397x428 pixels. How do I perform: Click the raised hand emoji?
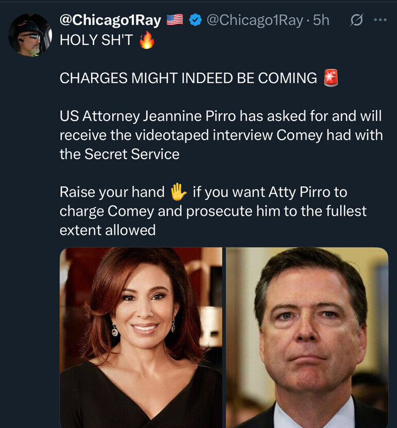[x=178, y=192]
